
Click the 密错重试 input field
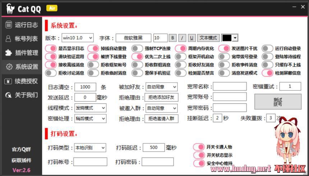click(290, 86)
